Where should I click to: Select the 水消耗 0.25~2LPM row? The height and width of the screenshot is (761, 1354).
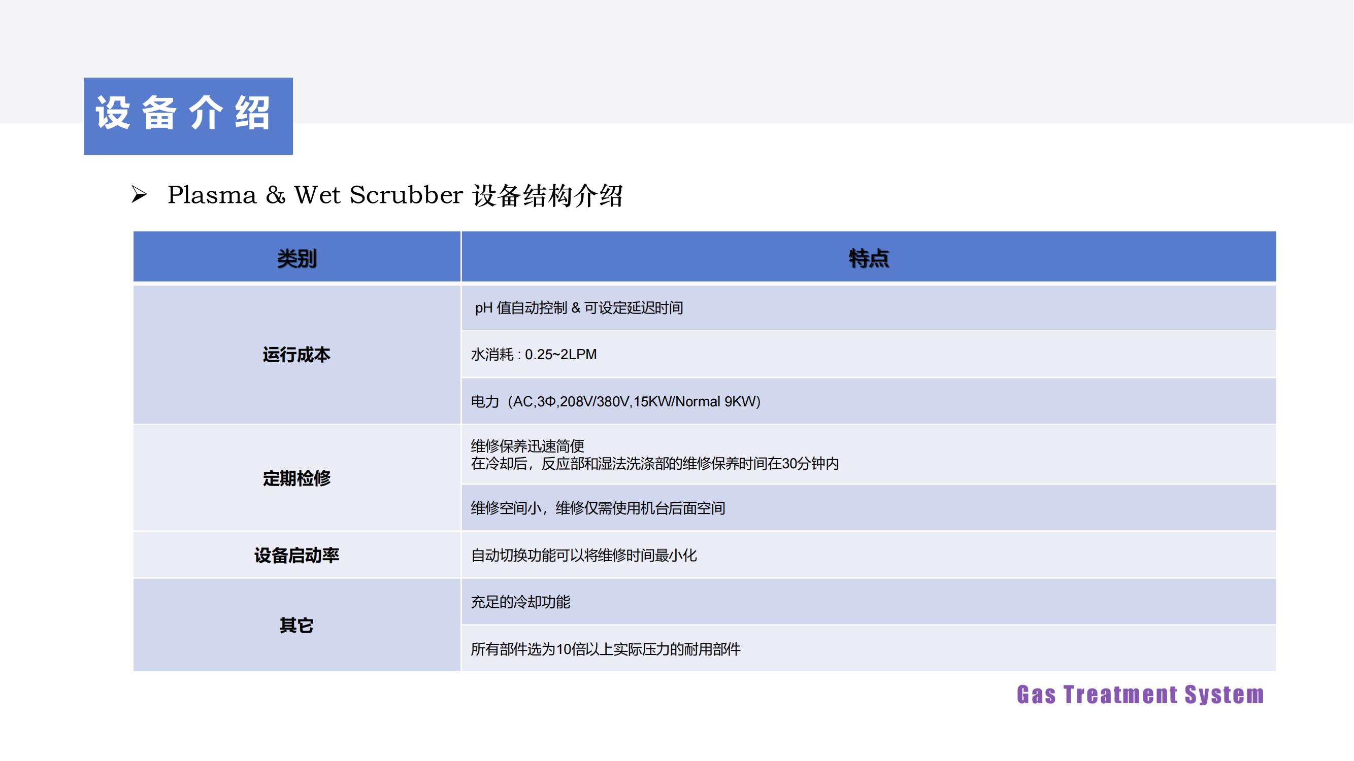click(x=534, y=355)
